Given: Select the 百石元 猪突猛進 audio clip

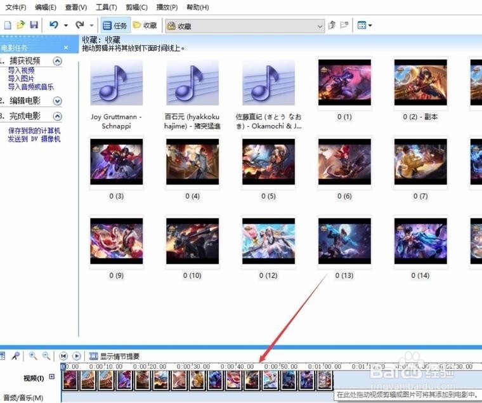Looking at the screenshot, I should [192, 83].
